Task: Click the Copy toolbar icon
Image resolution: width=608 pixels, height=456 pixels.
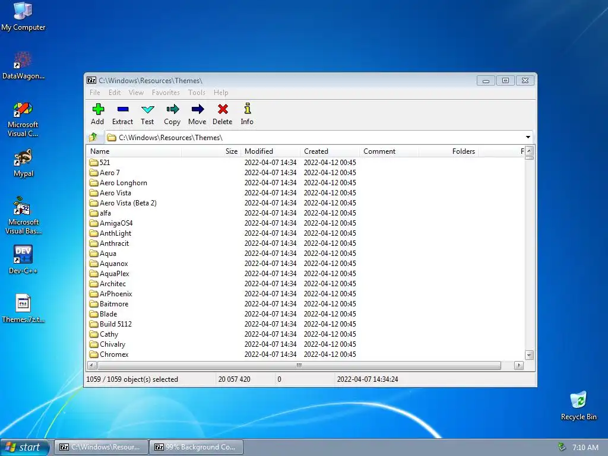Action: [173, 109]
